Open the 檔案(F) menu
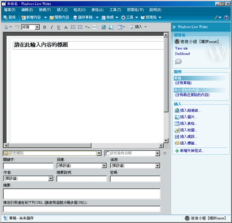 coord(10,10)
